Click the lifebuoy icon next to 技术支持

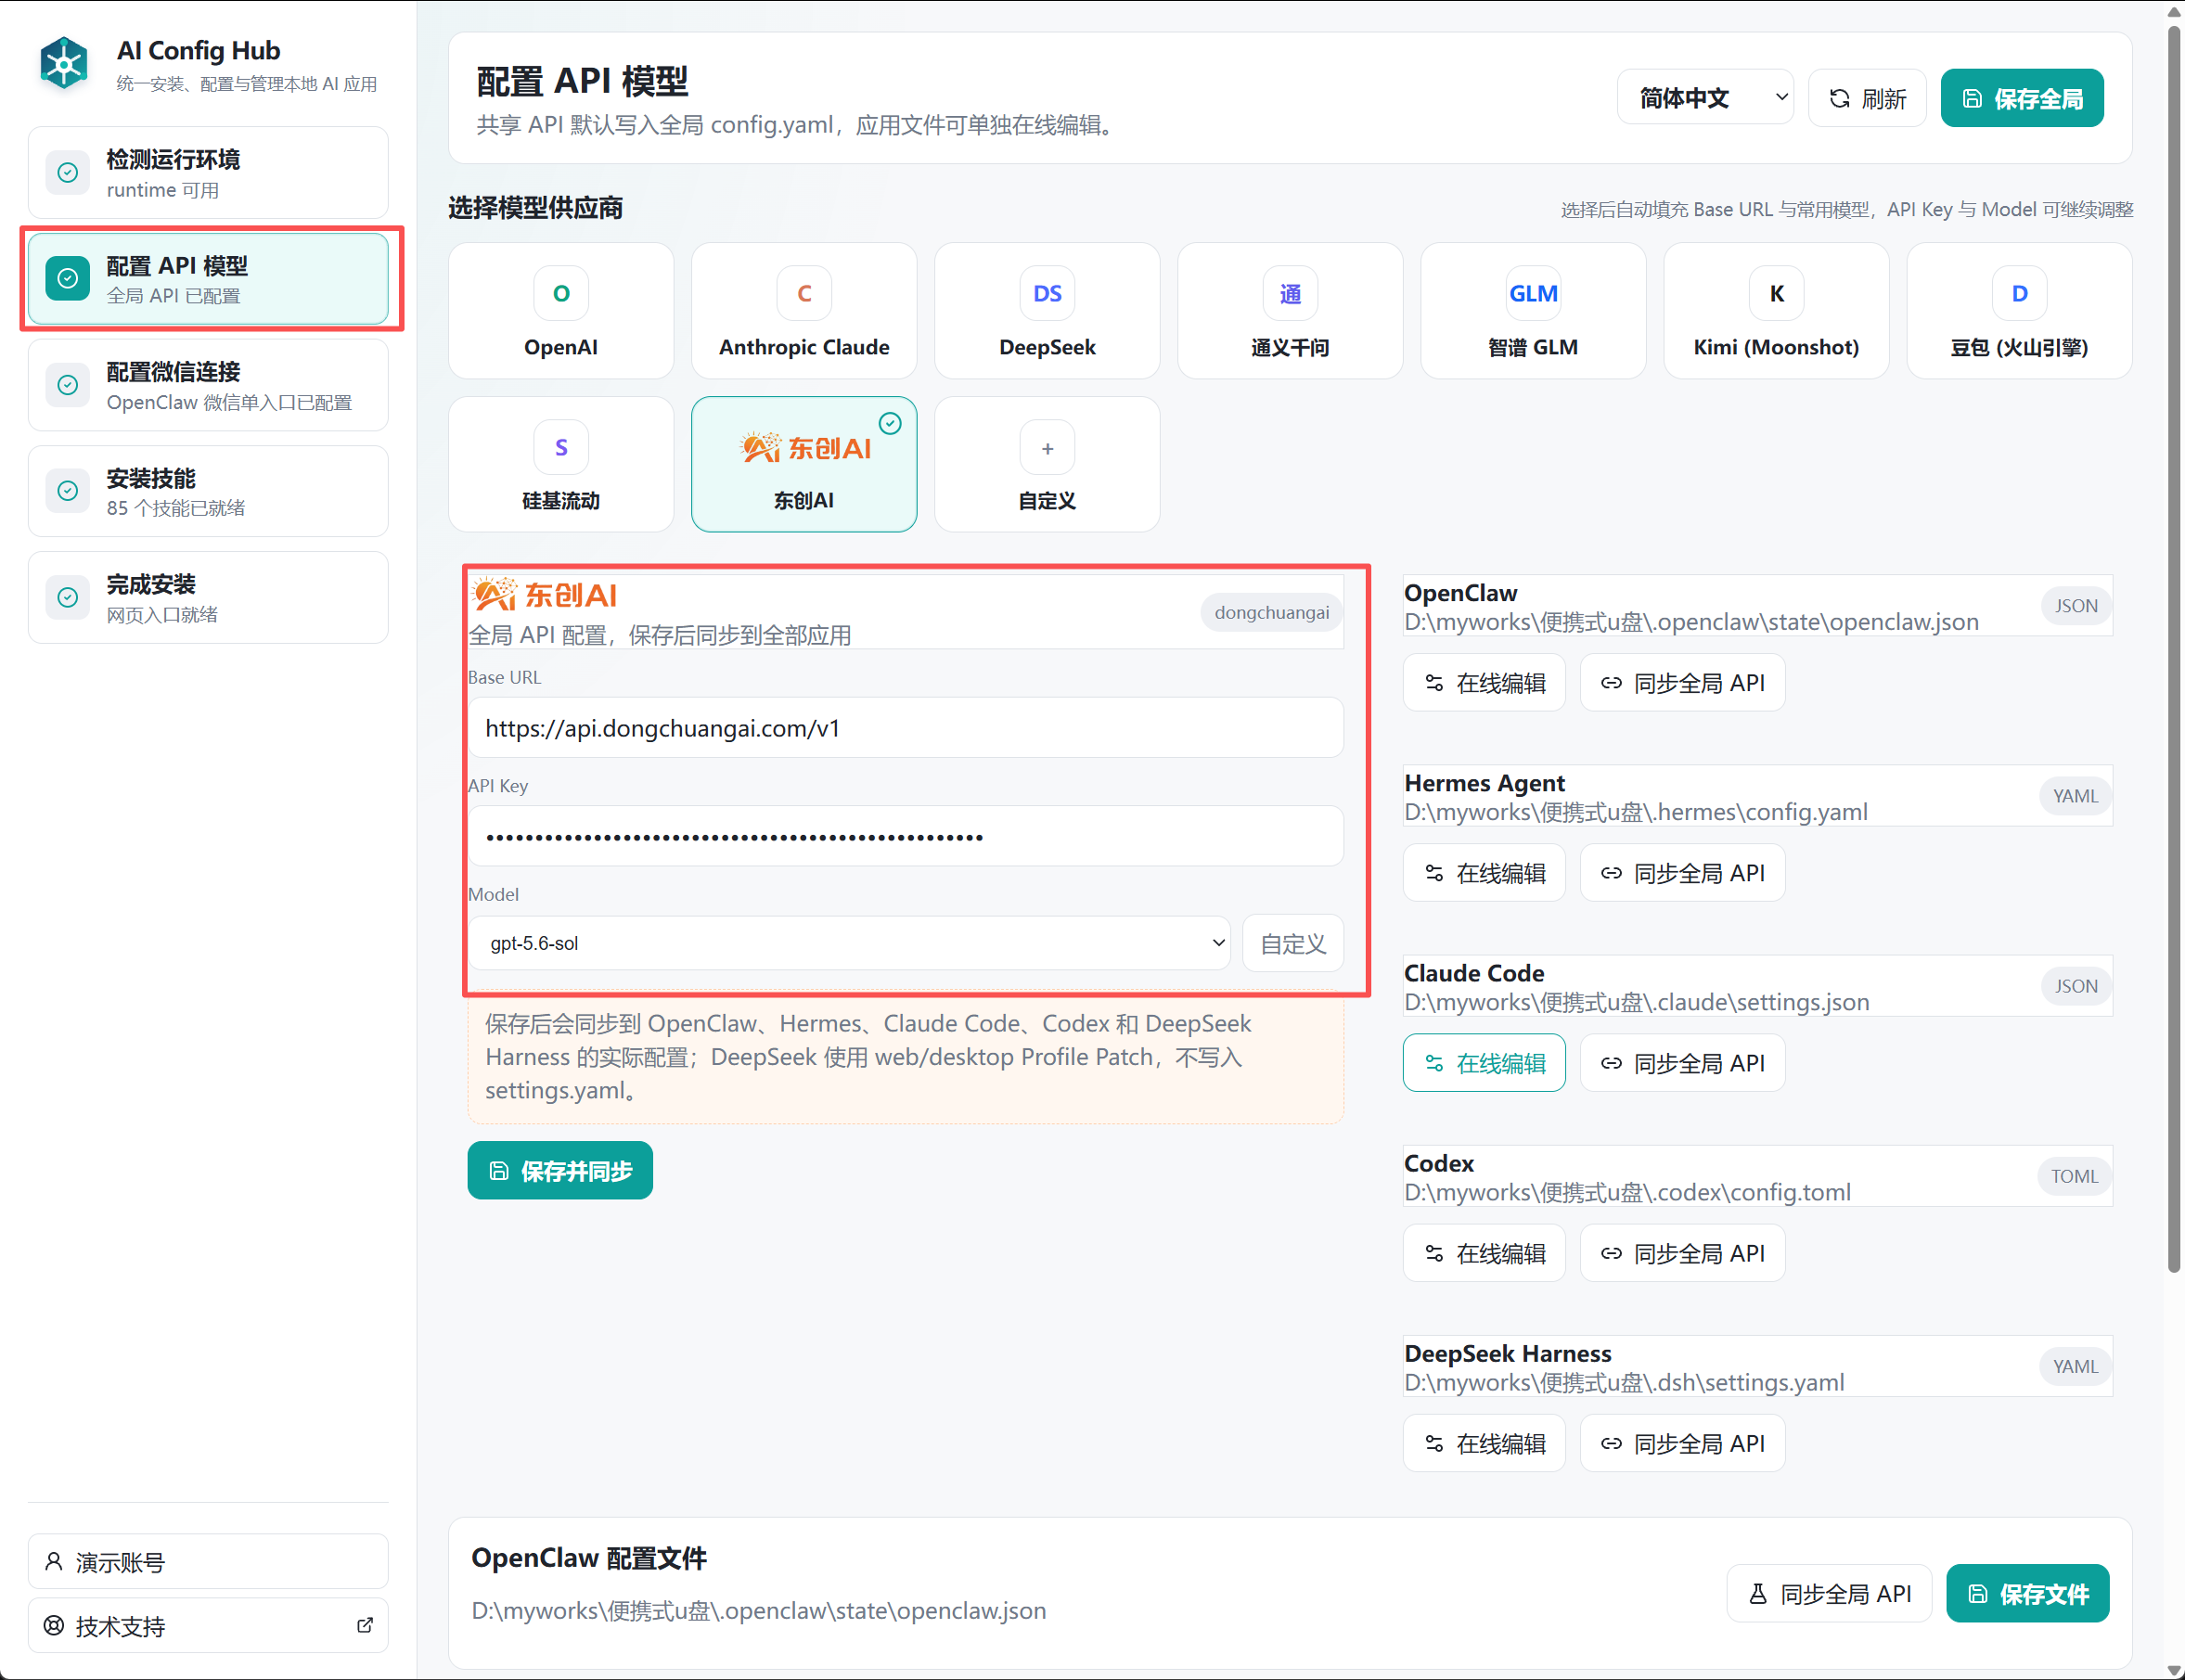(54, 1625)
